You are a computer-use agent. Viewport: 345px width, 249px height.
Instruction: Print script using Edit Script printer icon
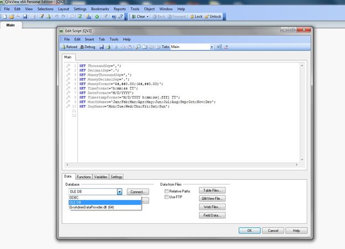(108, 47)
